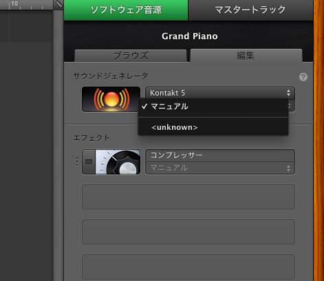Open the Compressor knob settings thumbnail
324x281 pixels.
(x=118, y=162)
